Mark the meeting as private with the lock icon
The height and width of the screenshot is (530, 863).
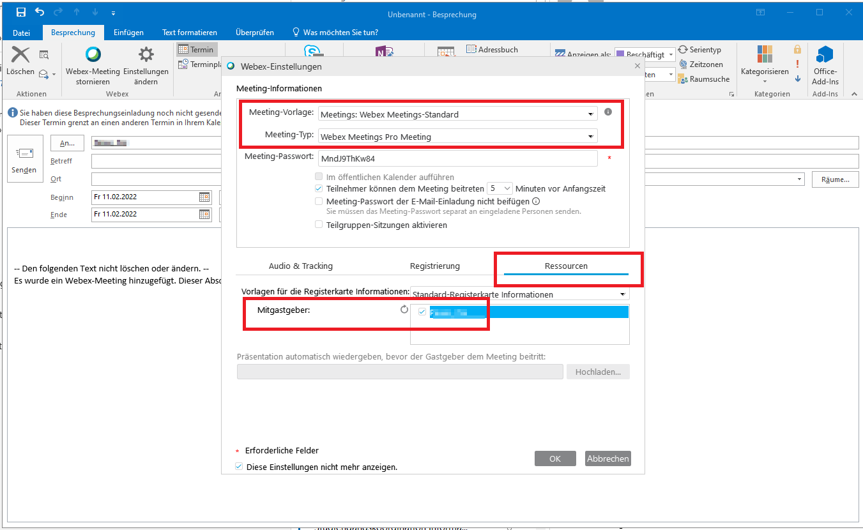797,49
